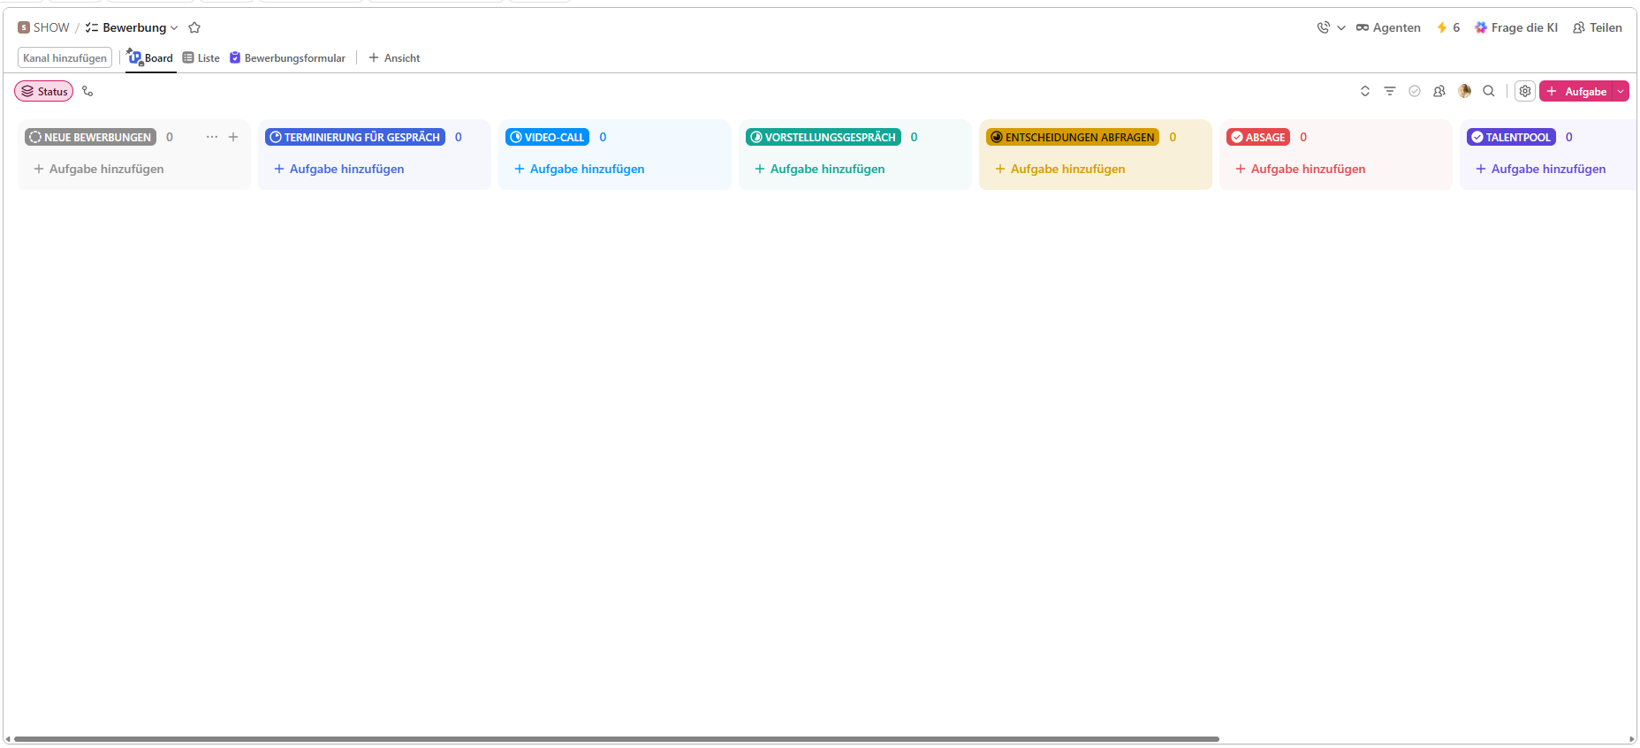Add task under VIDEO-CALL column

(x=579, y=169)
